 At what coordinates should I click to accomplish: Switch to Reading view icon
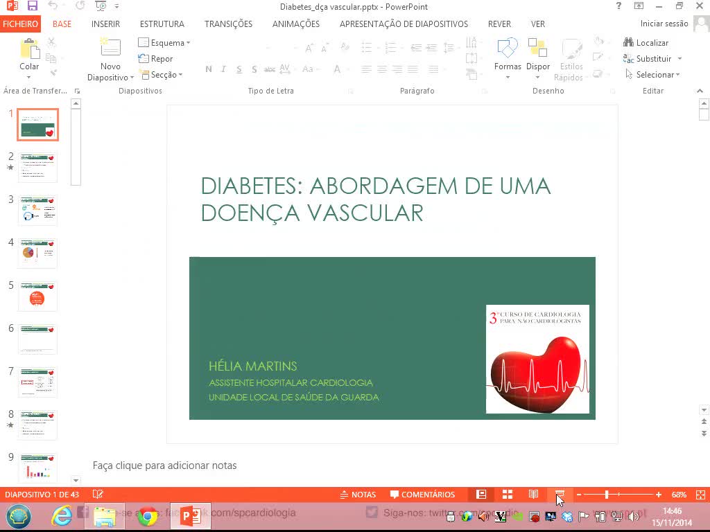533,495
